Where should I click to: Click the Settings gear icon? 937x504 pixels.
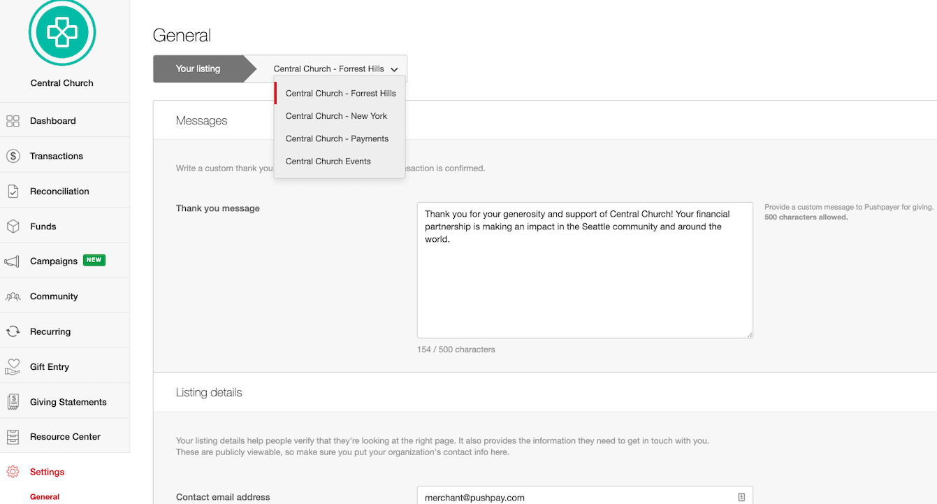point(13,471)
